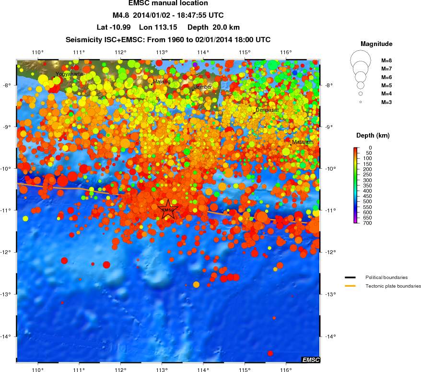Click the 'Seismicity ISC+EMSC' subtitle line
This screenshot has height=372, width=421.
[x=168, y=40]
